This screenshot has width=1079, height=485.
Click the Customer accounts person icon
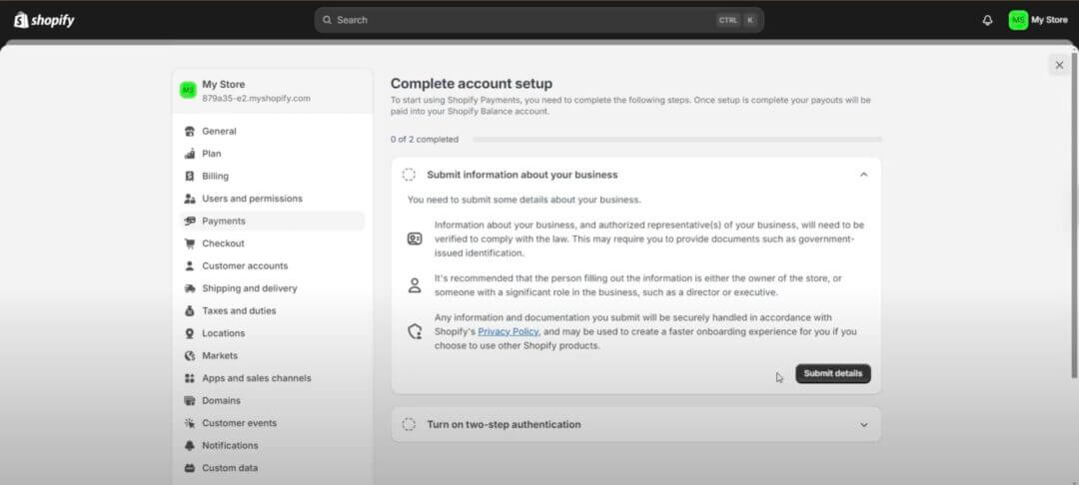point(190,265)
